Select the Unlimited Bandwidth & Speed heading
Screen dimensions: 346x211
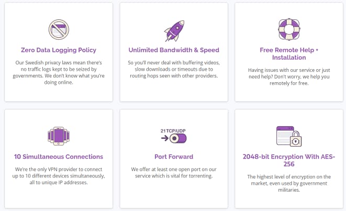(x=174, y=50)
